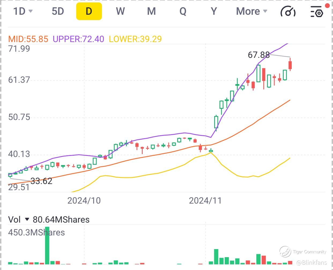Select the last red candlestick near 67.88
The width and height of the screenshot is (333, 270).
pyautogui.click(x=290, y=65)
